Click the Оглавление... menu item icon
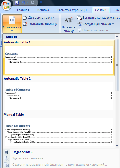The width and height of the screenshot is (120, 168). [x=6, y=152]
